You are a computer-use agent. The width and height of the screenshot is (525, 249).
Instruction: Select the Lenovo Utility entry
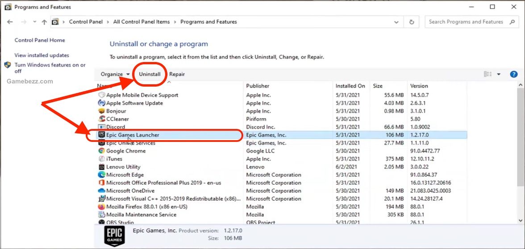(x=123, y=167)
